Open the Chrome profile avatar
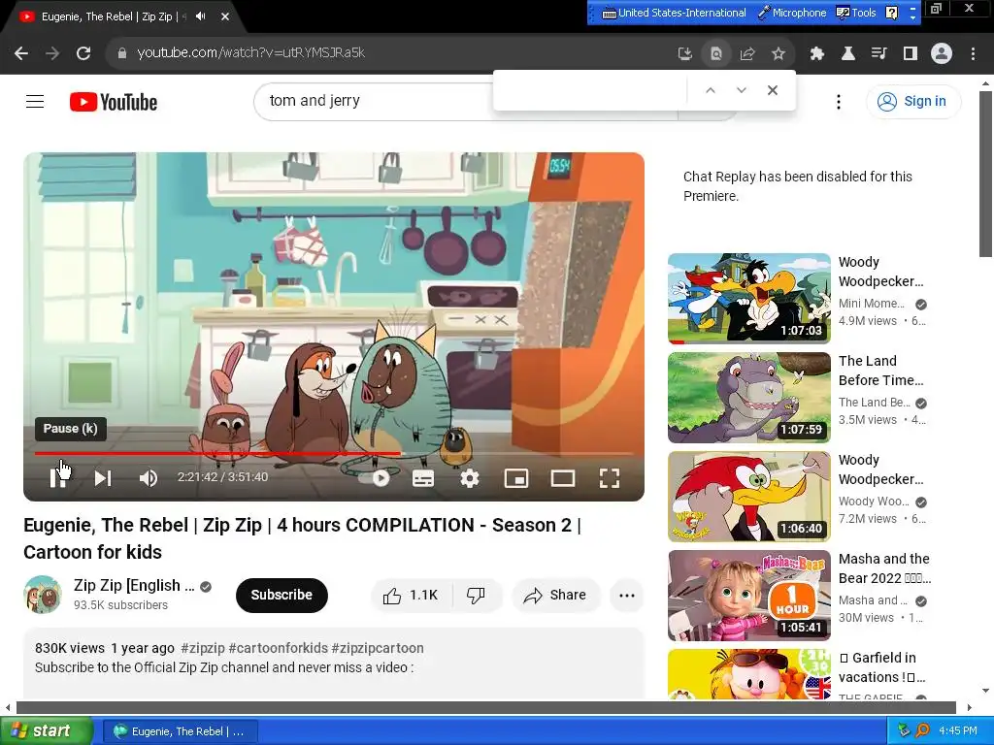Image resolution: width=994 pixels, height=745 pixels. [942, 54]
